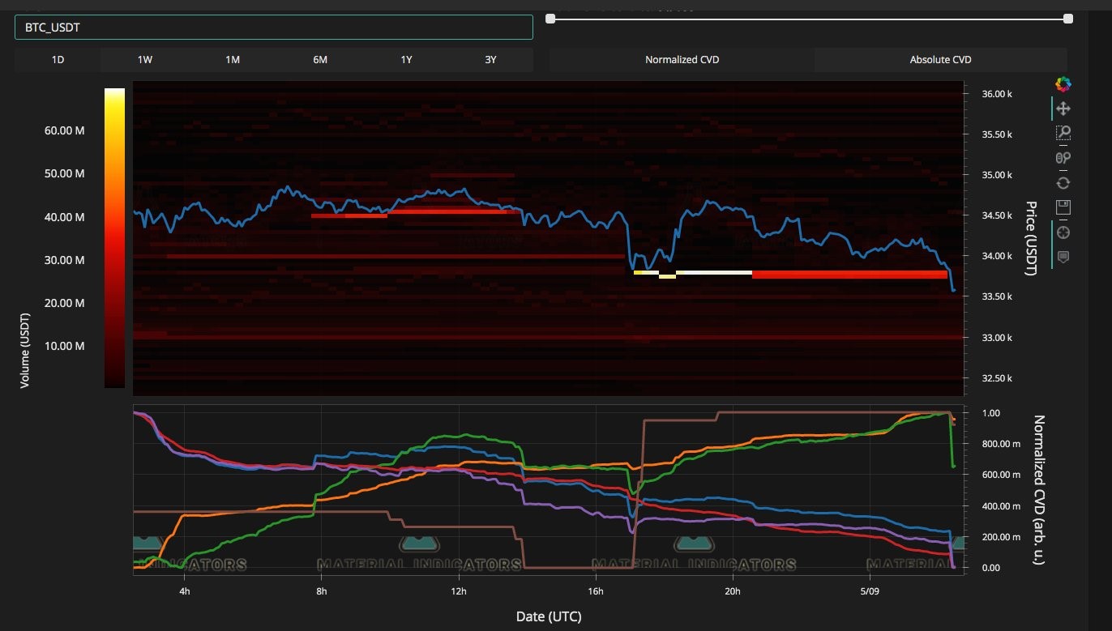Pick the 3Y timeframe
Image resolution: width=1112 pixels, height=631 pixels.
coord(490,60)
